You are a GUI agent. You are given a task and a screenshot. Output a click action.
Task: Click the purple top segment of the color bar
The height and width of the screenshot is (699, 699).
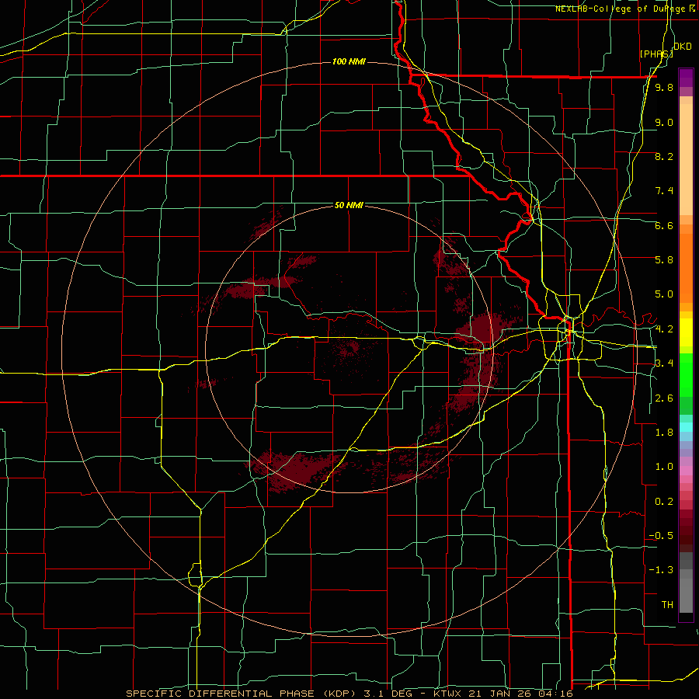pos(686,78)
